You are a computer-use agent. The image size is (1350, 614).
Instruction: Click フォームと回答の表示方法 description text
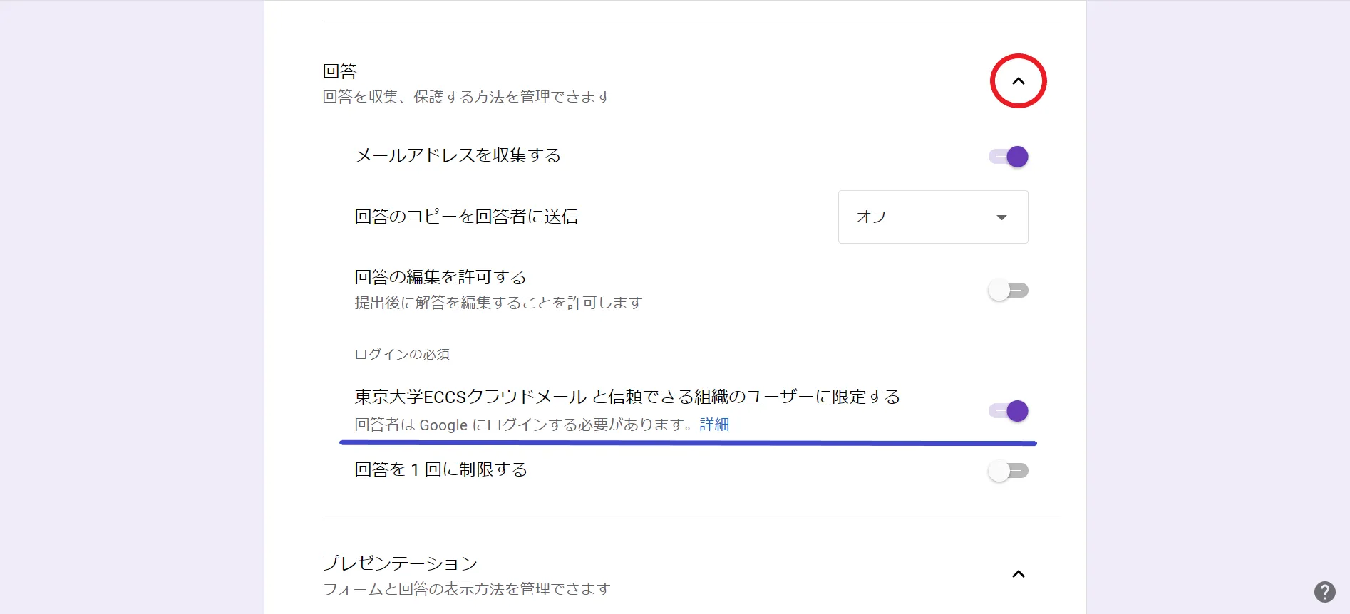click(466, 589)
